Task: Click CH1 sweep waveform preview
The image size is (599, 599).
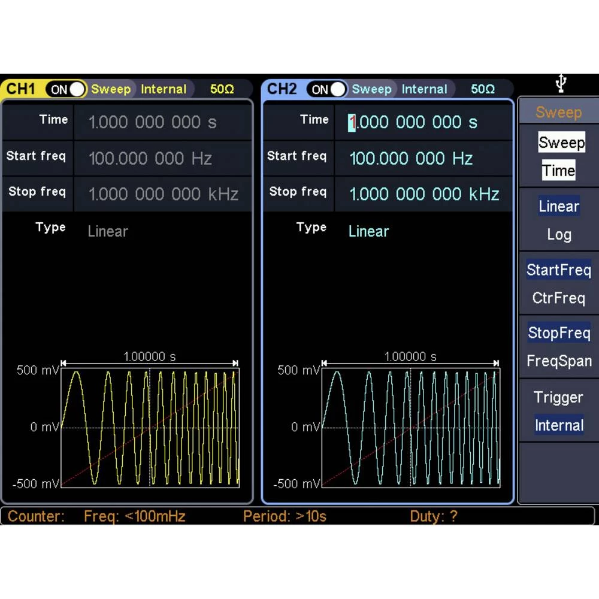Action: pyautogui.click(x=150, y=426)
